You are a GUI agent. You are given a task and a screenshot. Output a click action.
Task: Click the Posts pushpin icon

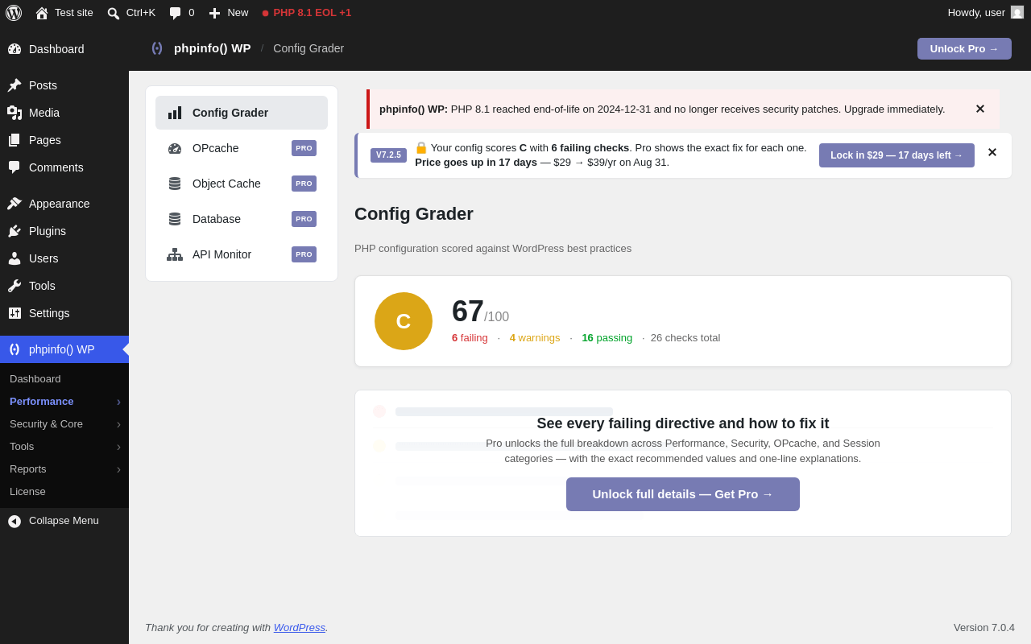pyautogui.click(x=14, y=85)
